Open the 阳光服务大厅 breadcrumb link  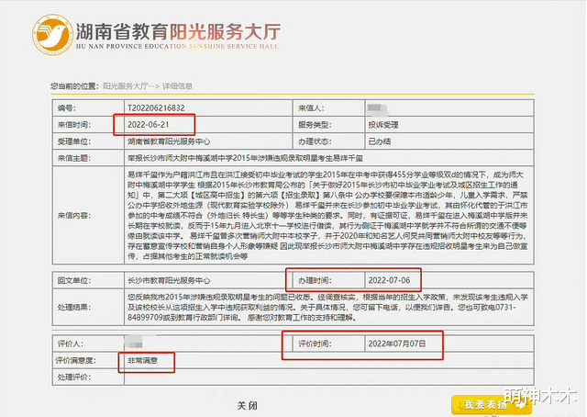[x=126, y=86]
